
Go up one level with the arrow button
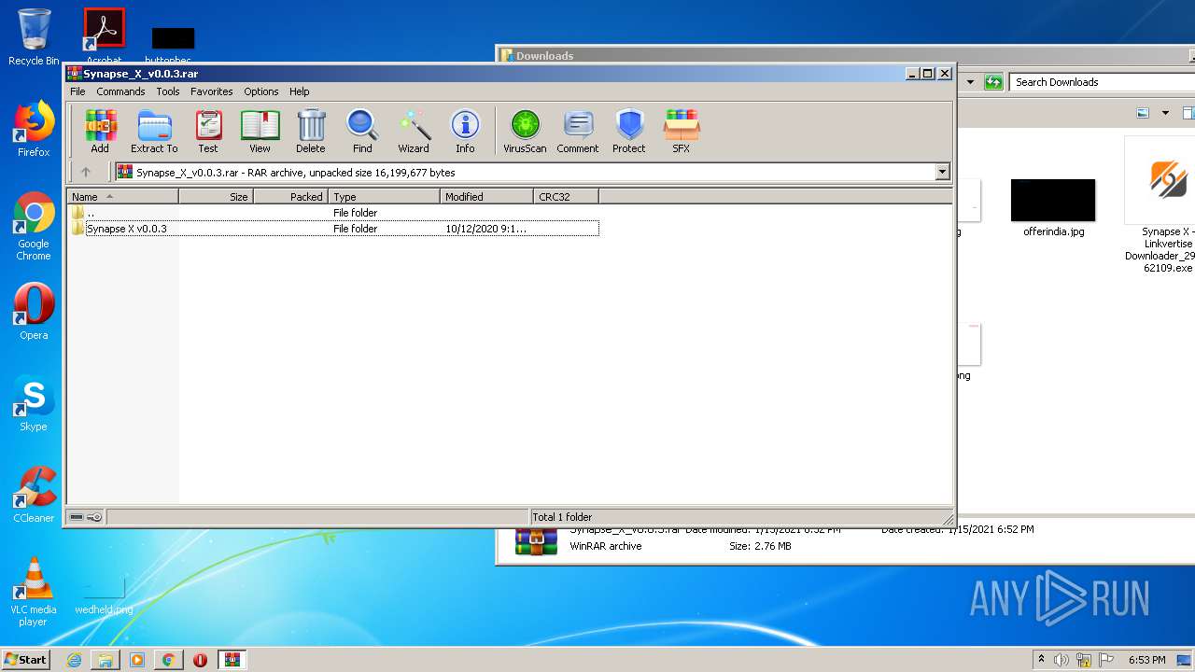86,172
